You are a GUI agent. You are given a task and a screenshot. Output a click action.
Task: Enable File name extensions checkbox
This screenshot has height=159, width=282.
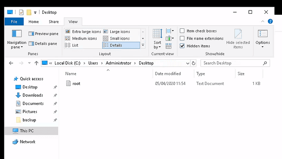(x=182, y=38)
